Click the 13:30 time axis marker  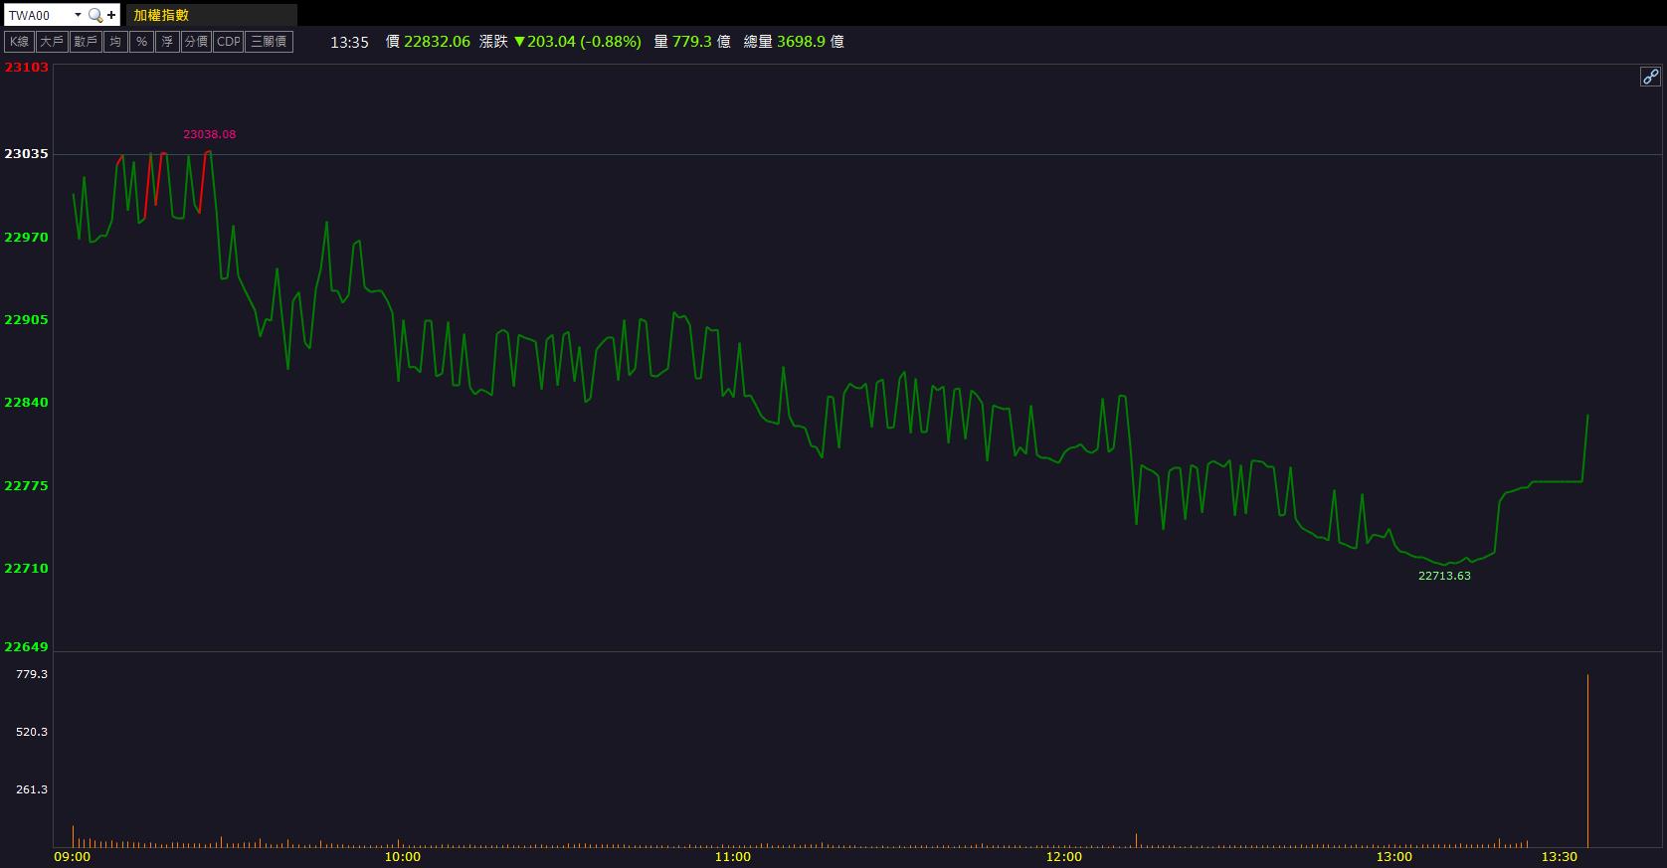[x=1560, y=857]
